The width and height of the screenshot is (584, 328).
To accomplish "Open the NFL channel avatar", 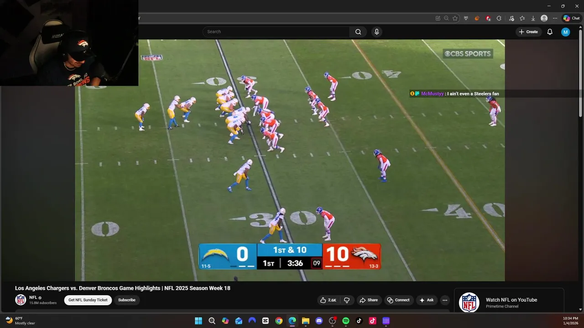I will 21,300.
